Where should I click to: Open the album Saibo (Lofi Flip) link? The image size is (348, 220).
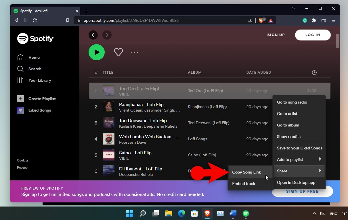point(202,155)
